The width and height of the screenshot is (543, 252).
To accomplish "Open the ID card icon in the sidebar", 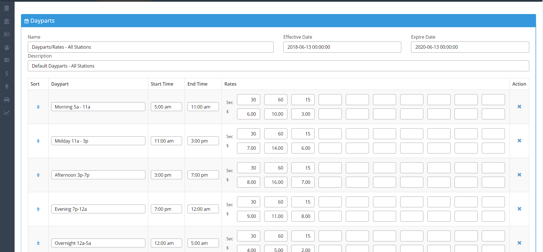I will 7,34.
